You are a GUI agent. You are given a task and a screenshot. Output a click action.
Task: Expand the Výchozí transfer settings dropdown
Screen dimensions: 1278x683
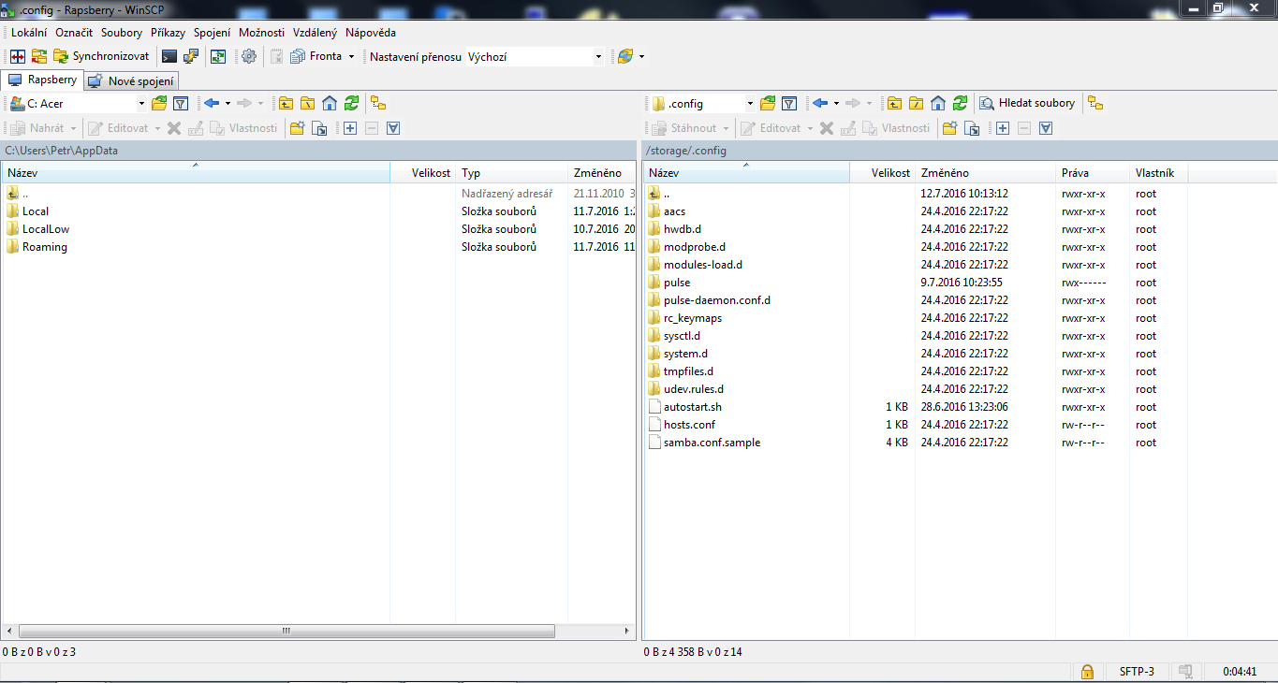coord(598,57)
